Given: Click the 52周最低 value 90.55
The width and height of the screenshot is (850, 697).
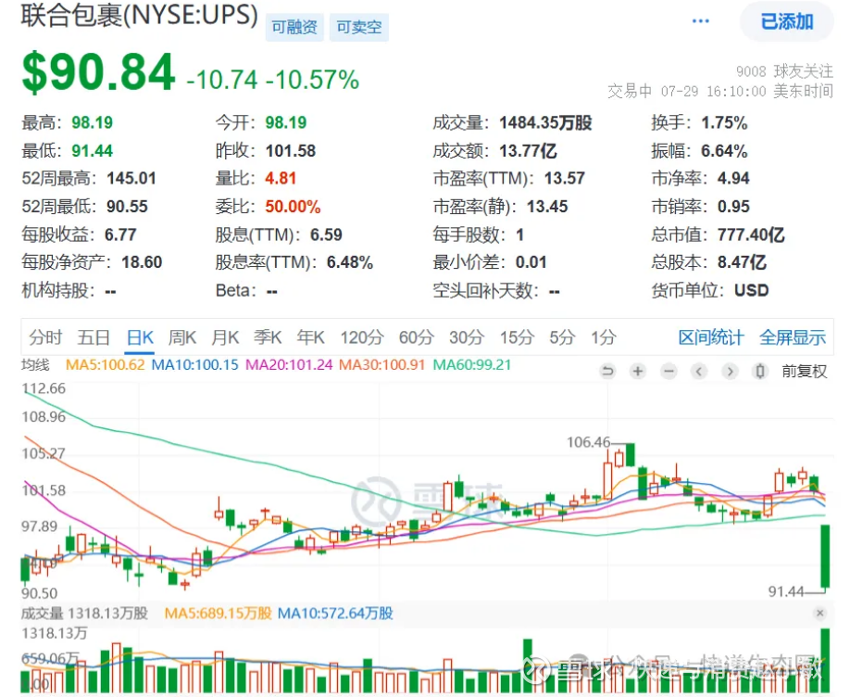Looking at the screenshot, I should point(127,207).
